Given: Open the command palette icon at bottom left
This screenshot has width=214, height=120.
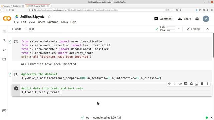Looking at the screenshot, I should (x=4, y=111).
